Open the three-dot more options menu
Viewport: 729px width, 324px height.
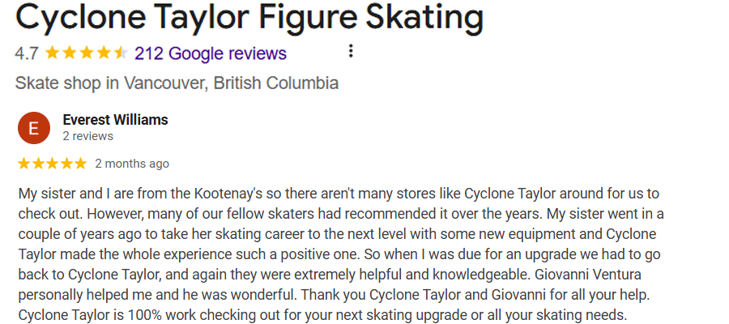[x=351, y=52]
